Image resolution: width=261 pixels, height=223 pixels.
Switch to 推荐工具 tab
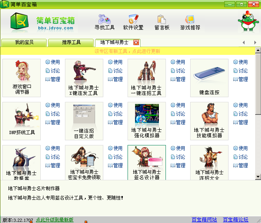click(71, 43)
